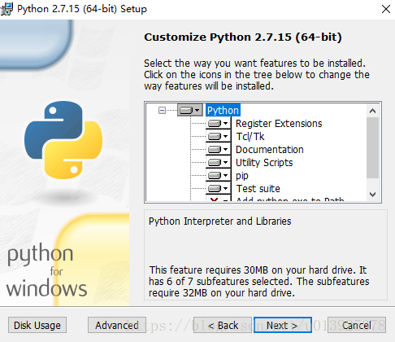The height and width of the screenshot is (342, 395).
Task: Open the pip feature install icon
Action: click(219, 175)
